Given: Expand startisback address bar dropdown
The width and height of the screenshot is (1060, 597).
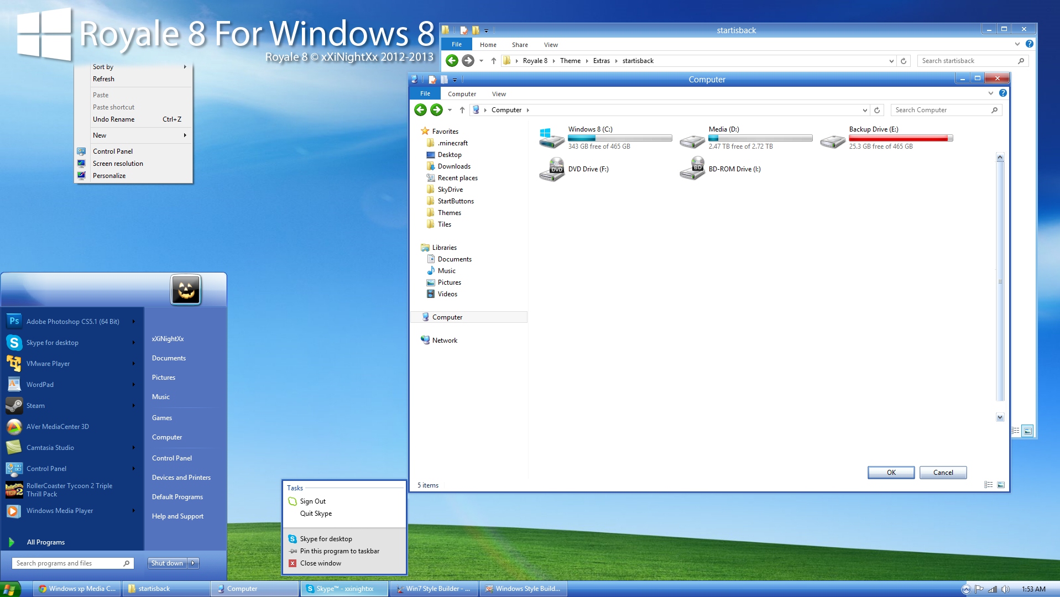Looking at the screenshot, I should pos(891,61).
